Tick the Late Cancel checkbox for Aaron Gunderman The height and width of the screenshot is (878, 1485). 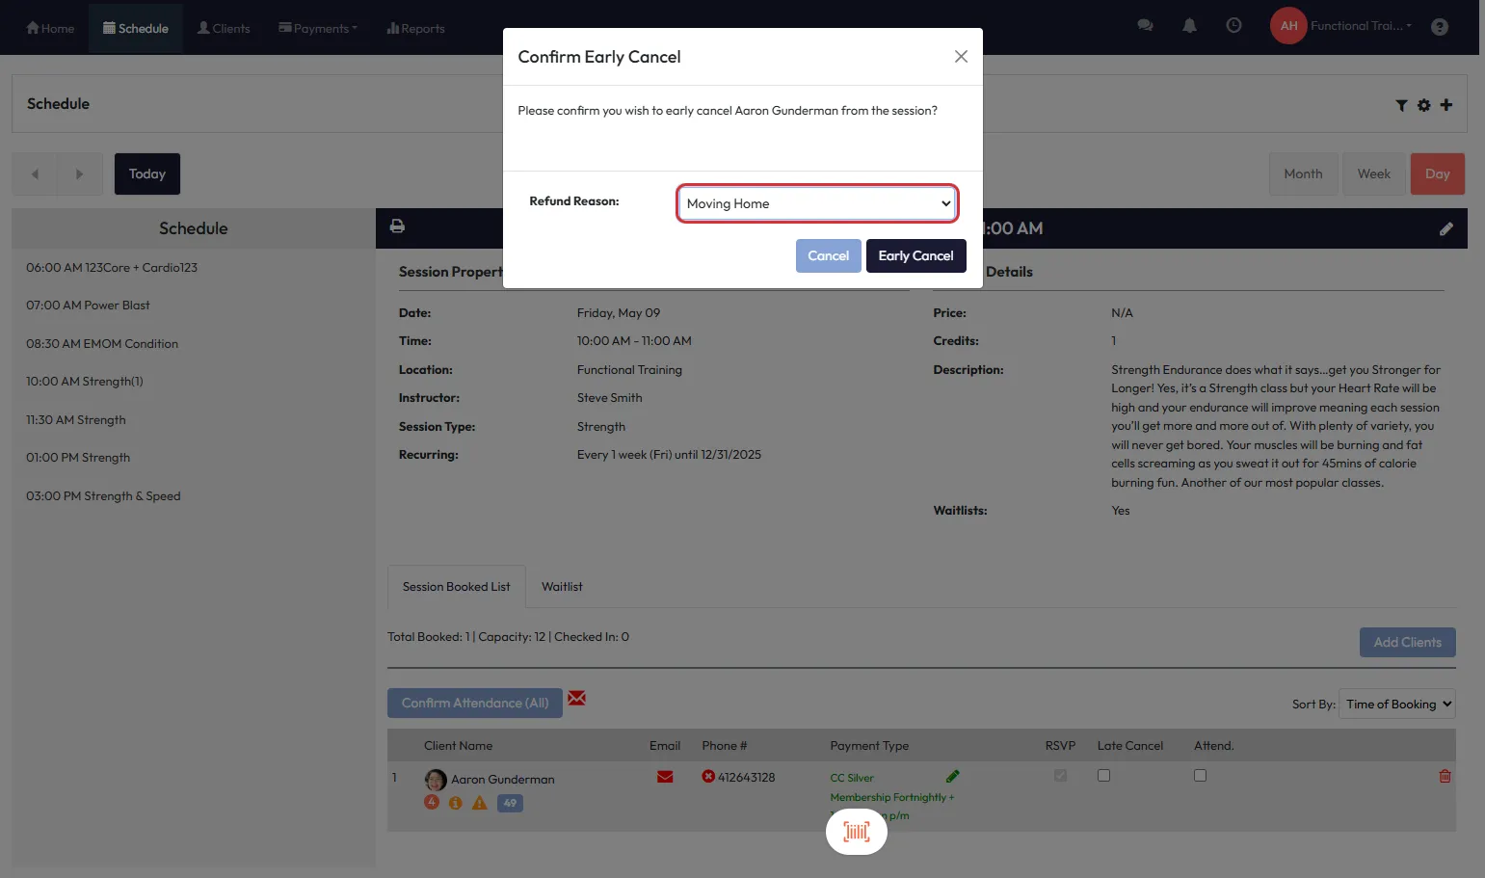tap(1103, 776)
